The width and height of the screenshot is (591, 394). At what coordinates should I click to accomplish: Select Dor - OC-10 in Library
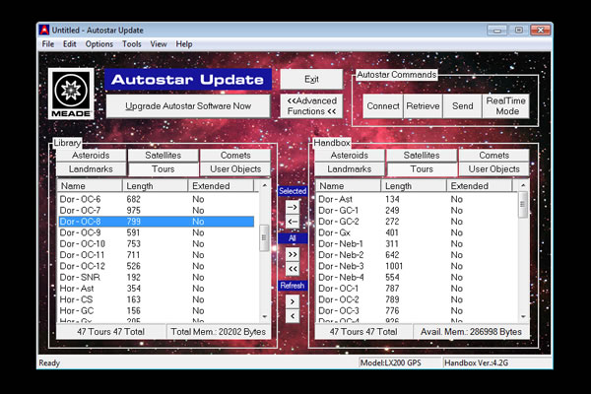156,244
